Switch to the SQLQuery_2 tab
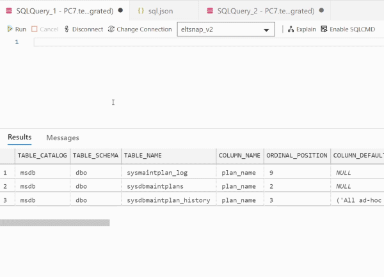 pyautogui.click(x=265, y=10)
